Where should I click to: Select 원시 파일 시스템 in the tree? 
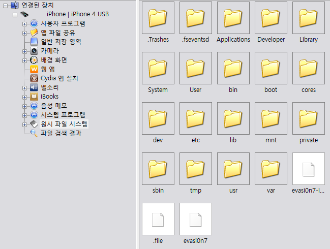(64, 124)
